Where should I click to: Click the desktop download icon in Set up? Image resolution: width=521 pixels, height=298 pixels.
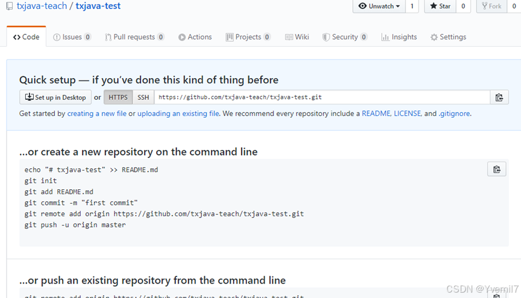tap(30, 97)
